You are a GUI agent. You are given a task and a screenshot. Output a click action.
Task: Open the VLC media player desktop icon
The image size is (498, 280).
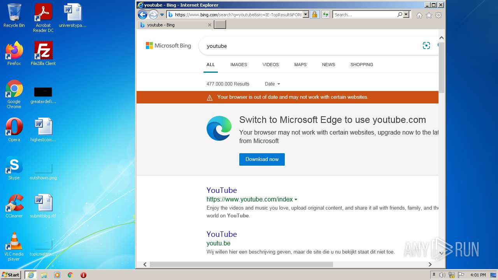pos(14,247)
